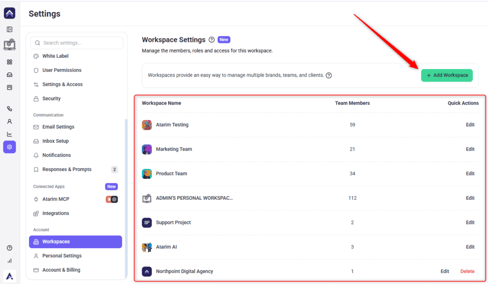
Task: Click the Integrations blocks icon
Action: click(x=36, y=213)
